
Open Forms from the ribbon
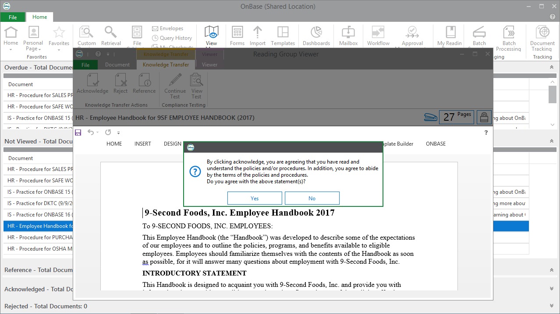[x=237, y=35]
